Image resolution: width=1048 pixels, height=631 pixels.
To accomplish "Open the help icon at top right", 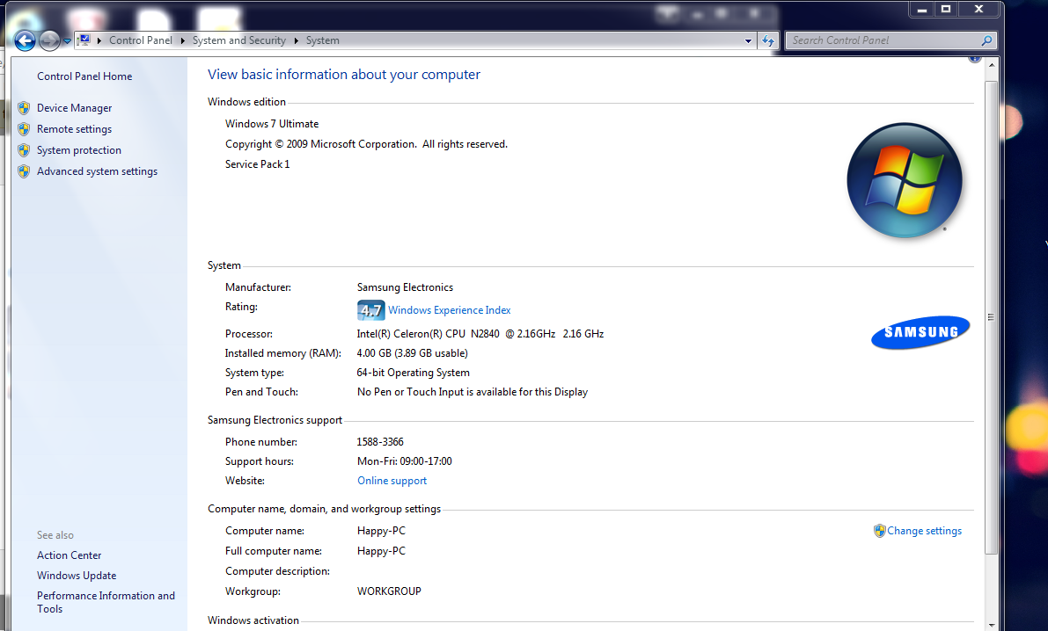I will (x=974, y=59).
